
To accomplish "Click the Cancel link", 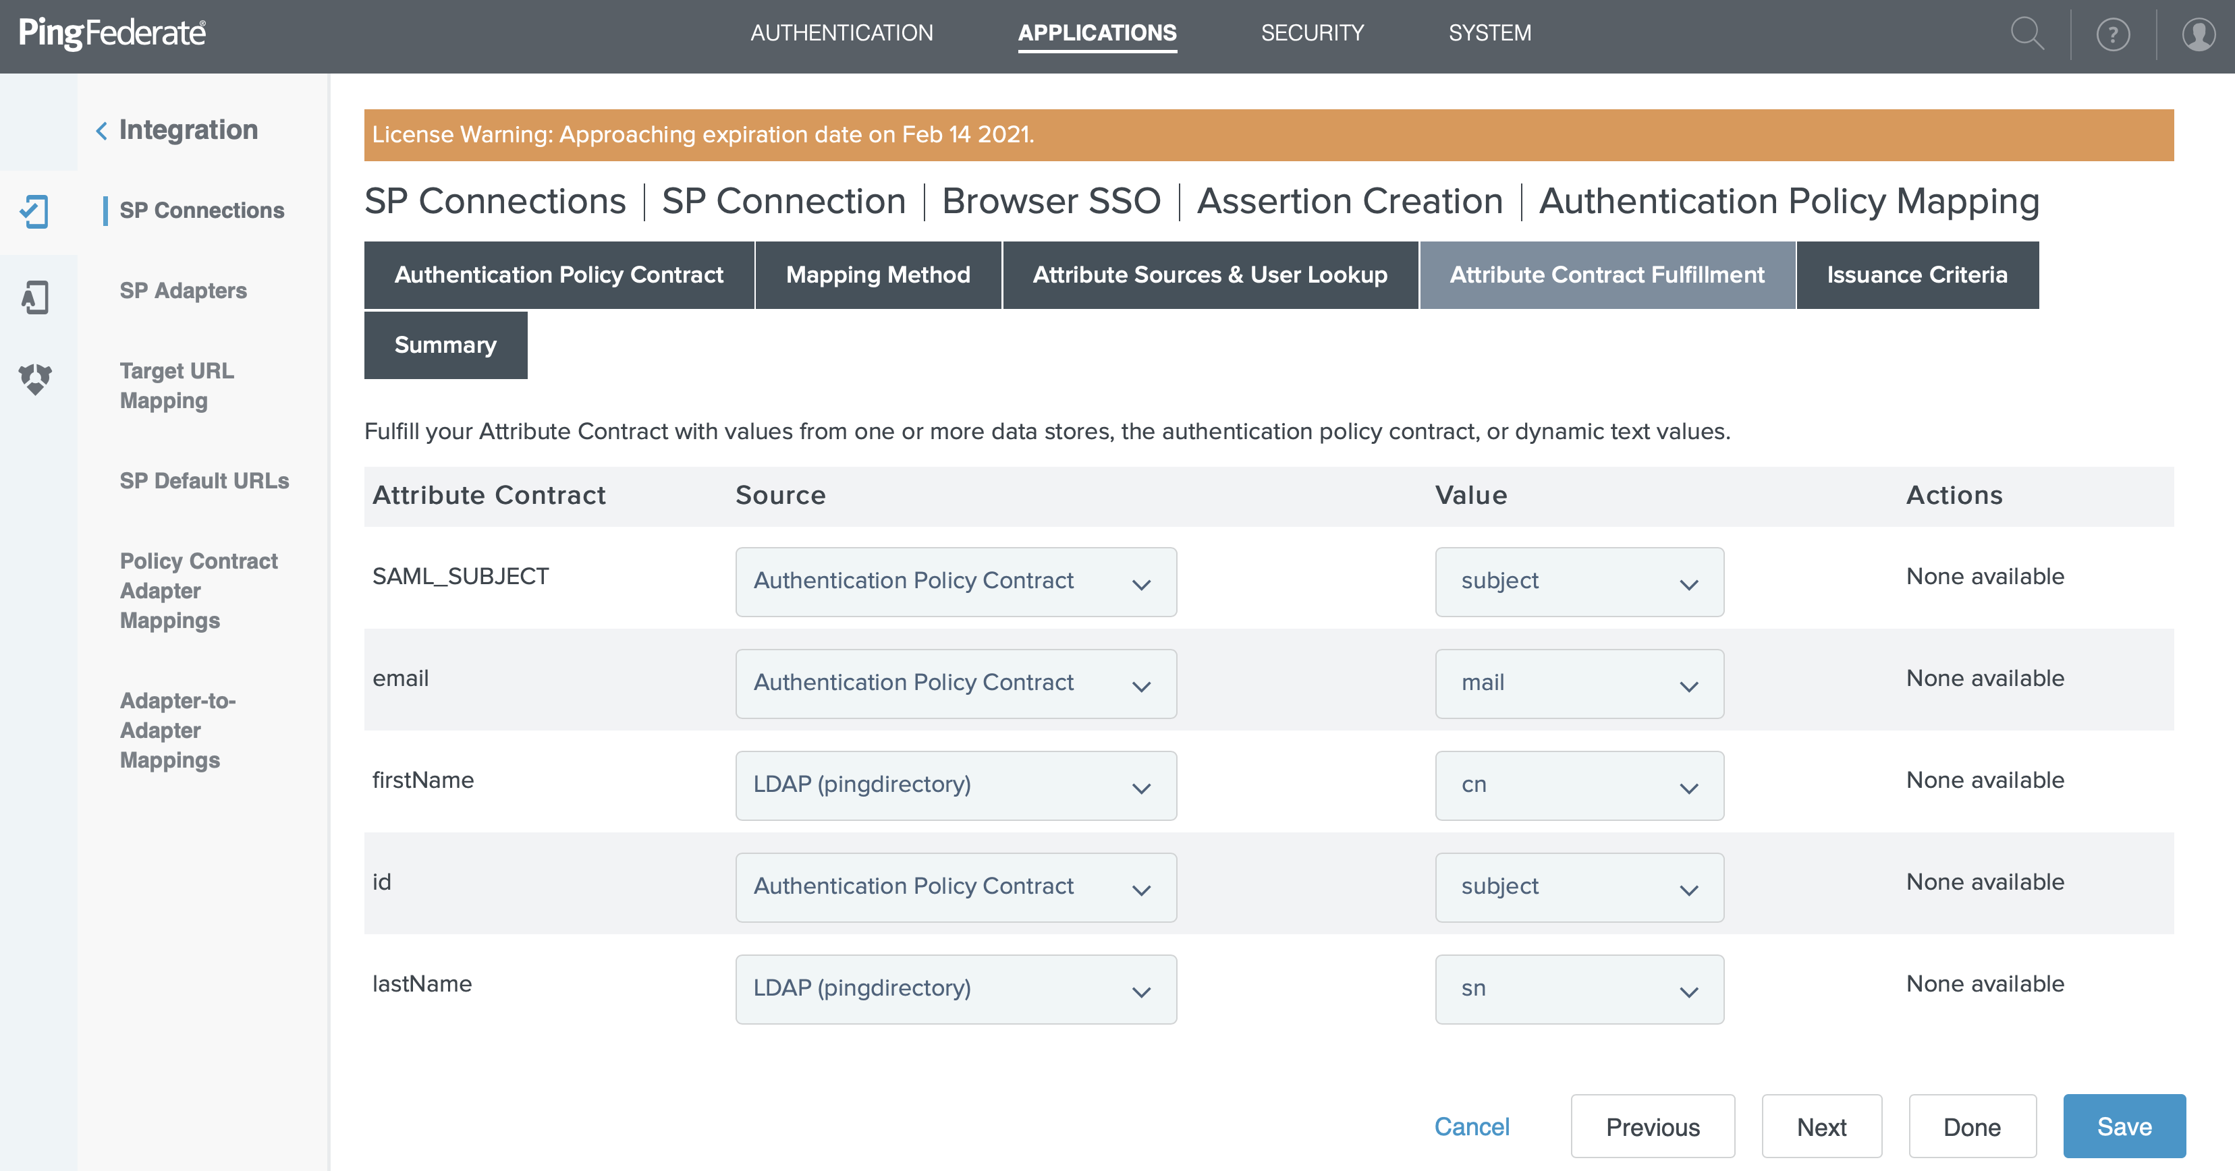I will pos(1472,1126).
